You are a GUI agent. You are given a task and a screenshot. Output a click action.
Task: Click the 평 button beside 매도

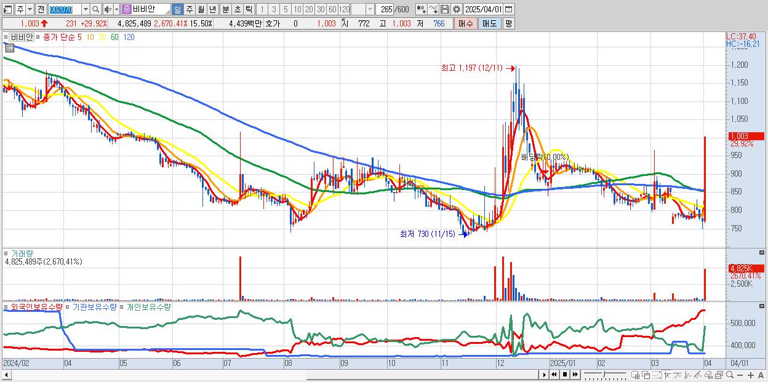click(508, 23)
